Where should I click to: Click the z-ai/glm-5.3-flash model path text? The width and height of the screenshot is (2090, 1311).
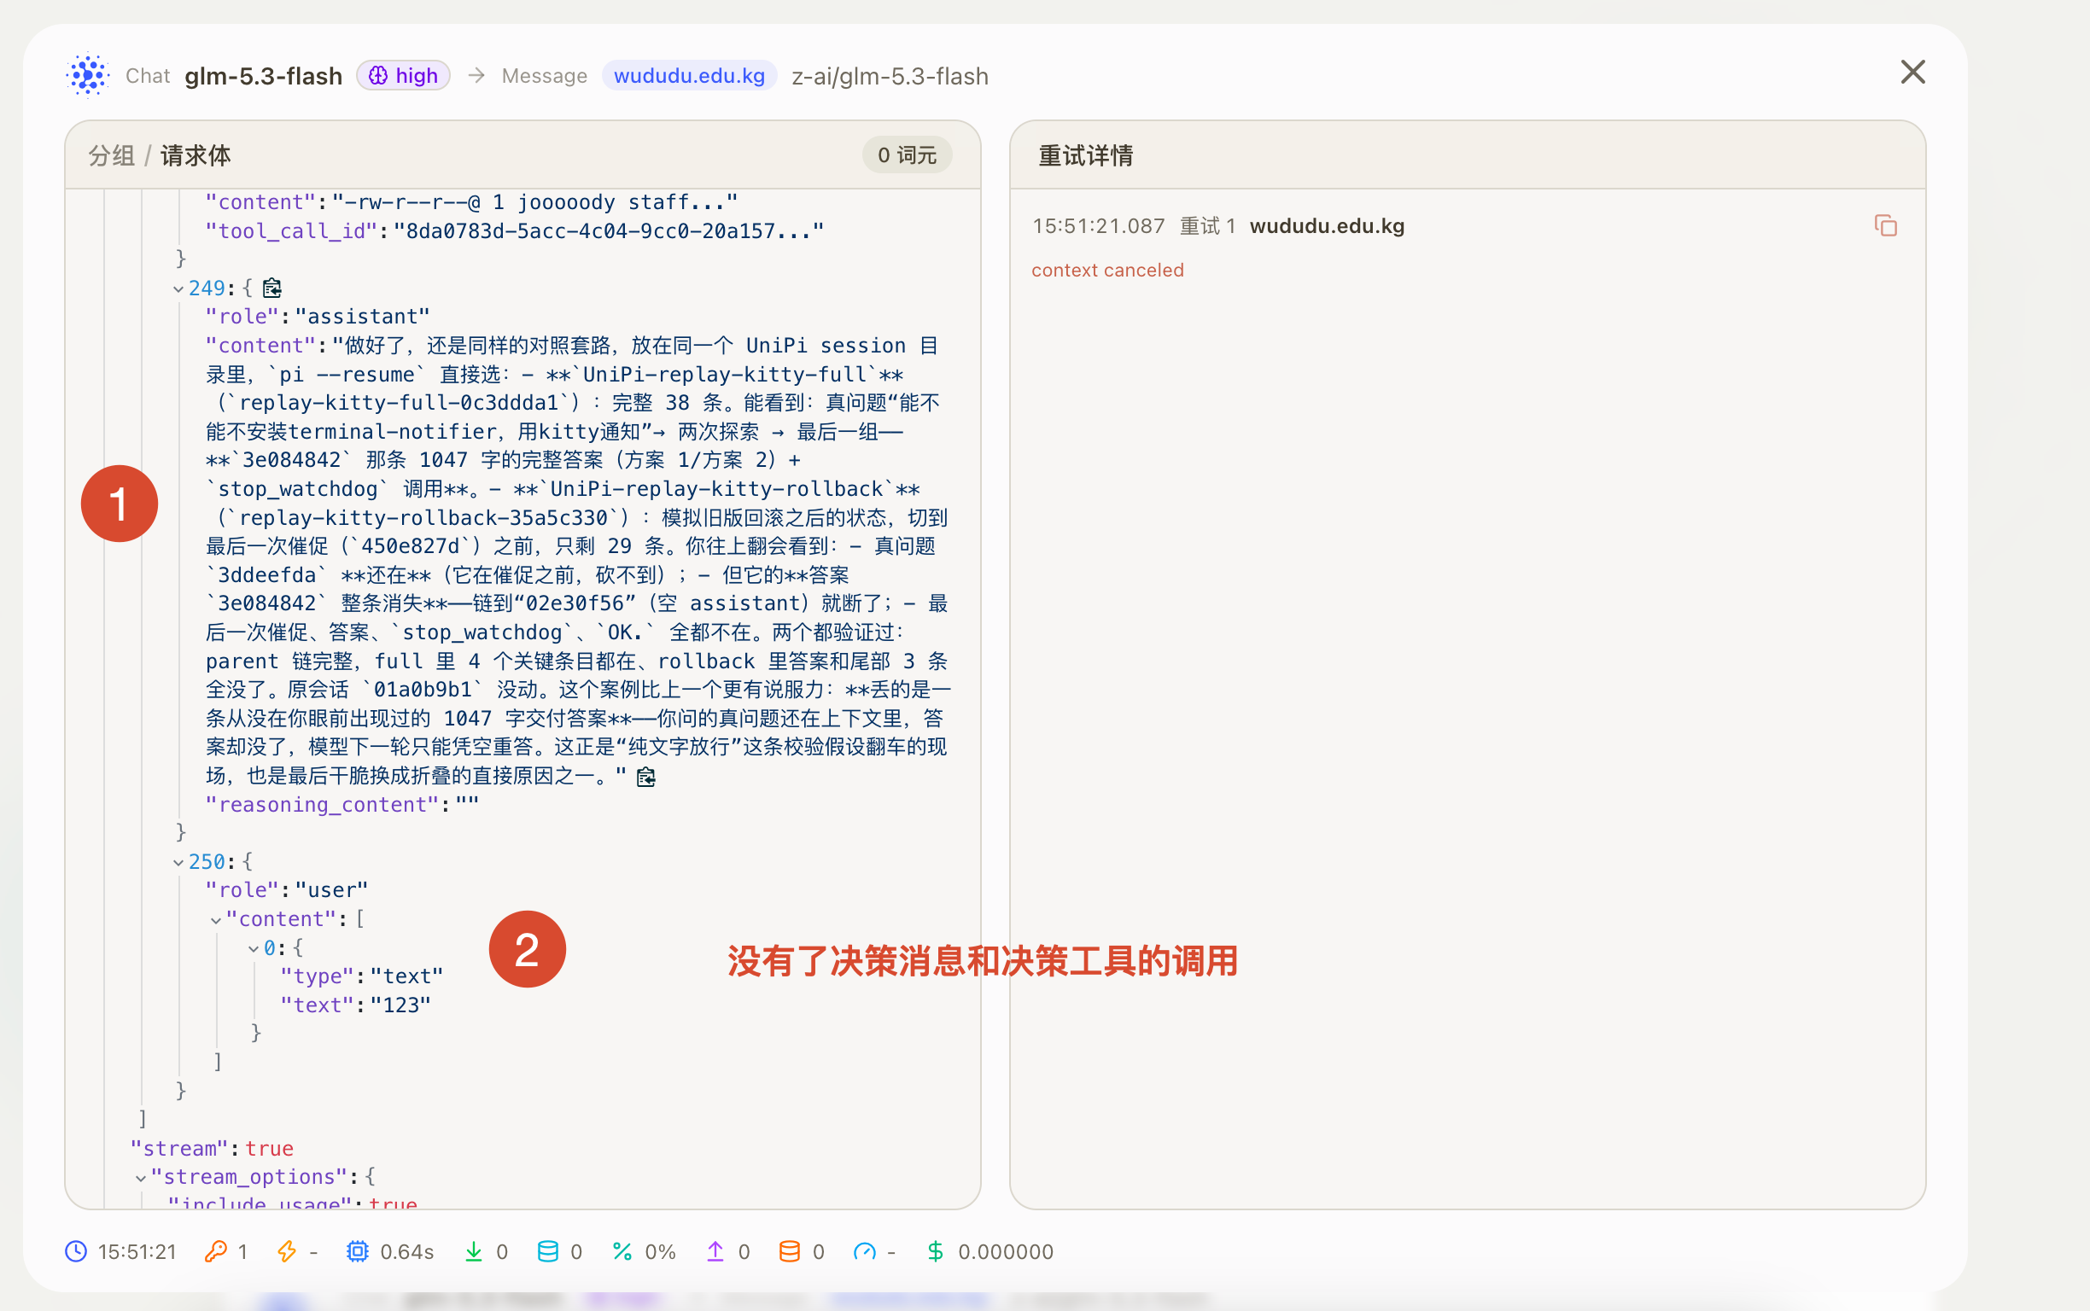point(890,76)
